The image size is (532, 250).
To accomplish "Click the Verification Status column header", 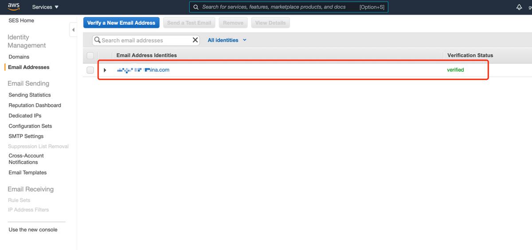I will 470,55.
